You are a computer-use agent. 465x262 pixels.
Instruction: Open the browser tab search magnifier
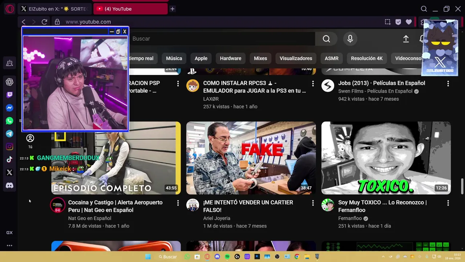(x=424, y=9)
